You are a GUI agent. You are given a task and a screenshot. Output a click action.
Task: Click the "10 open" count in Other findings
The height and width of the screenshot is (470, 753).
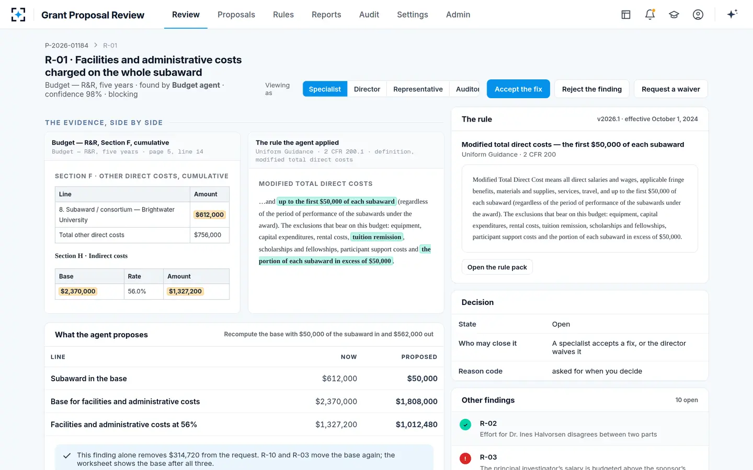click(687, 400)
